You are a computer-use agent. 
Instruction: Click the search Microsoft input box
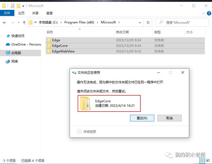pyautogui.click(x=182, y=22)
